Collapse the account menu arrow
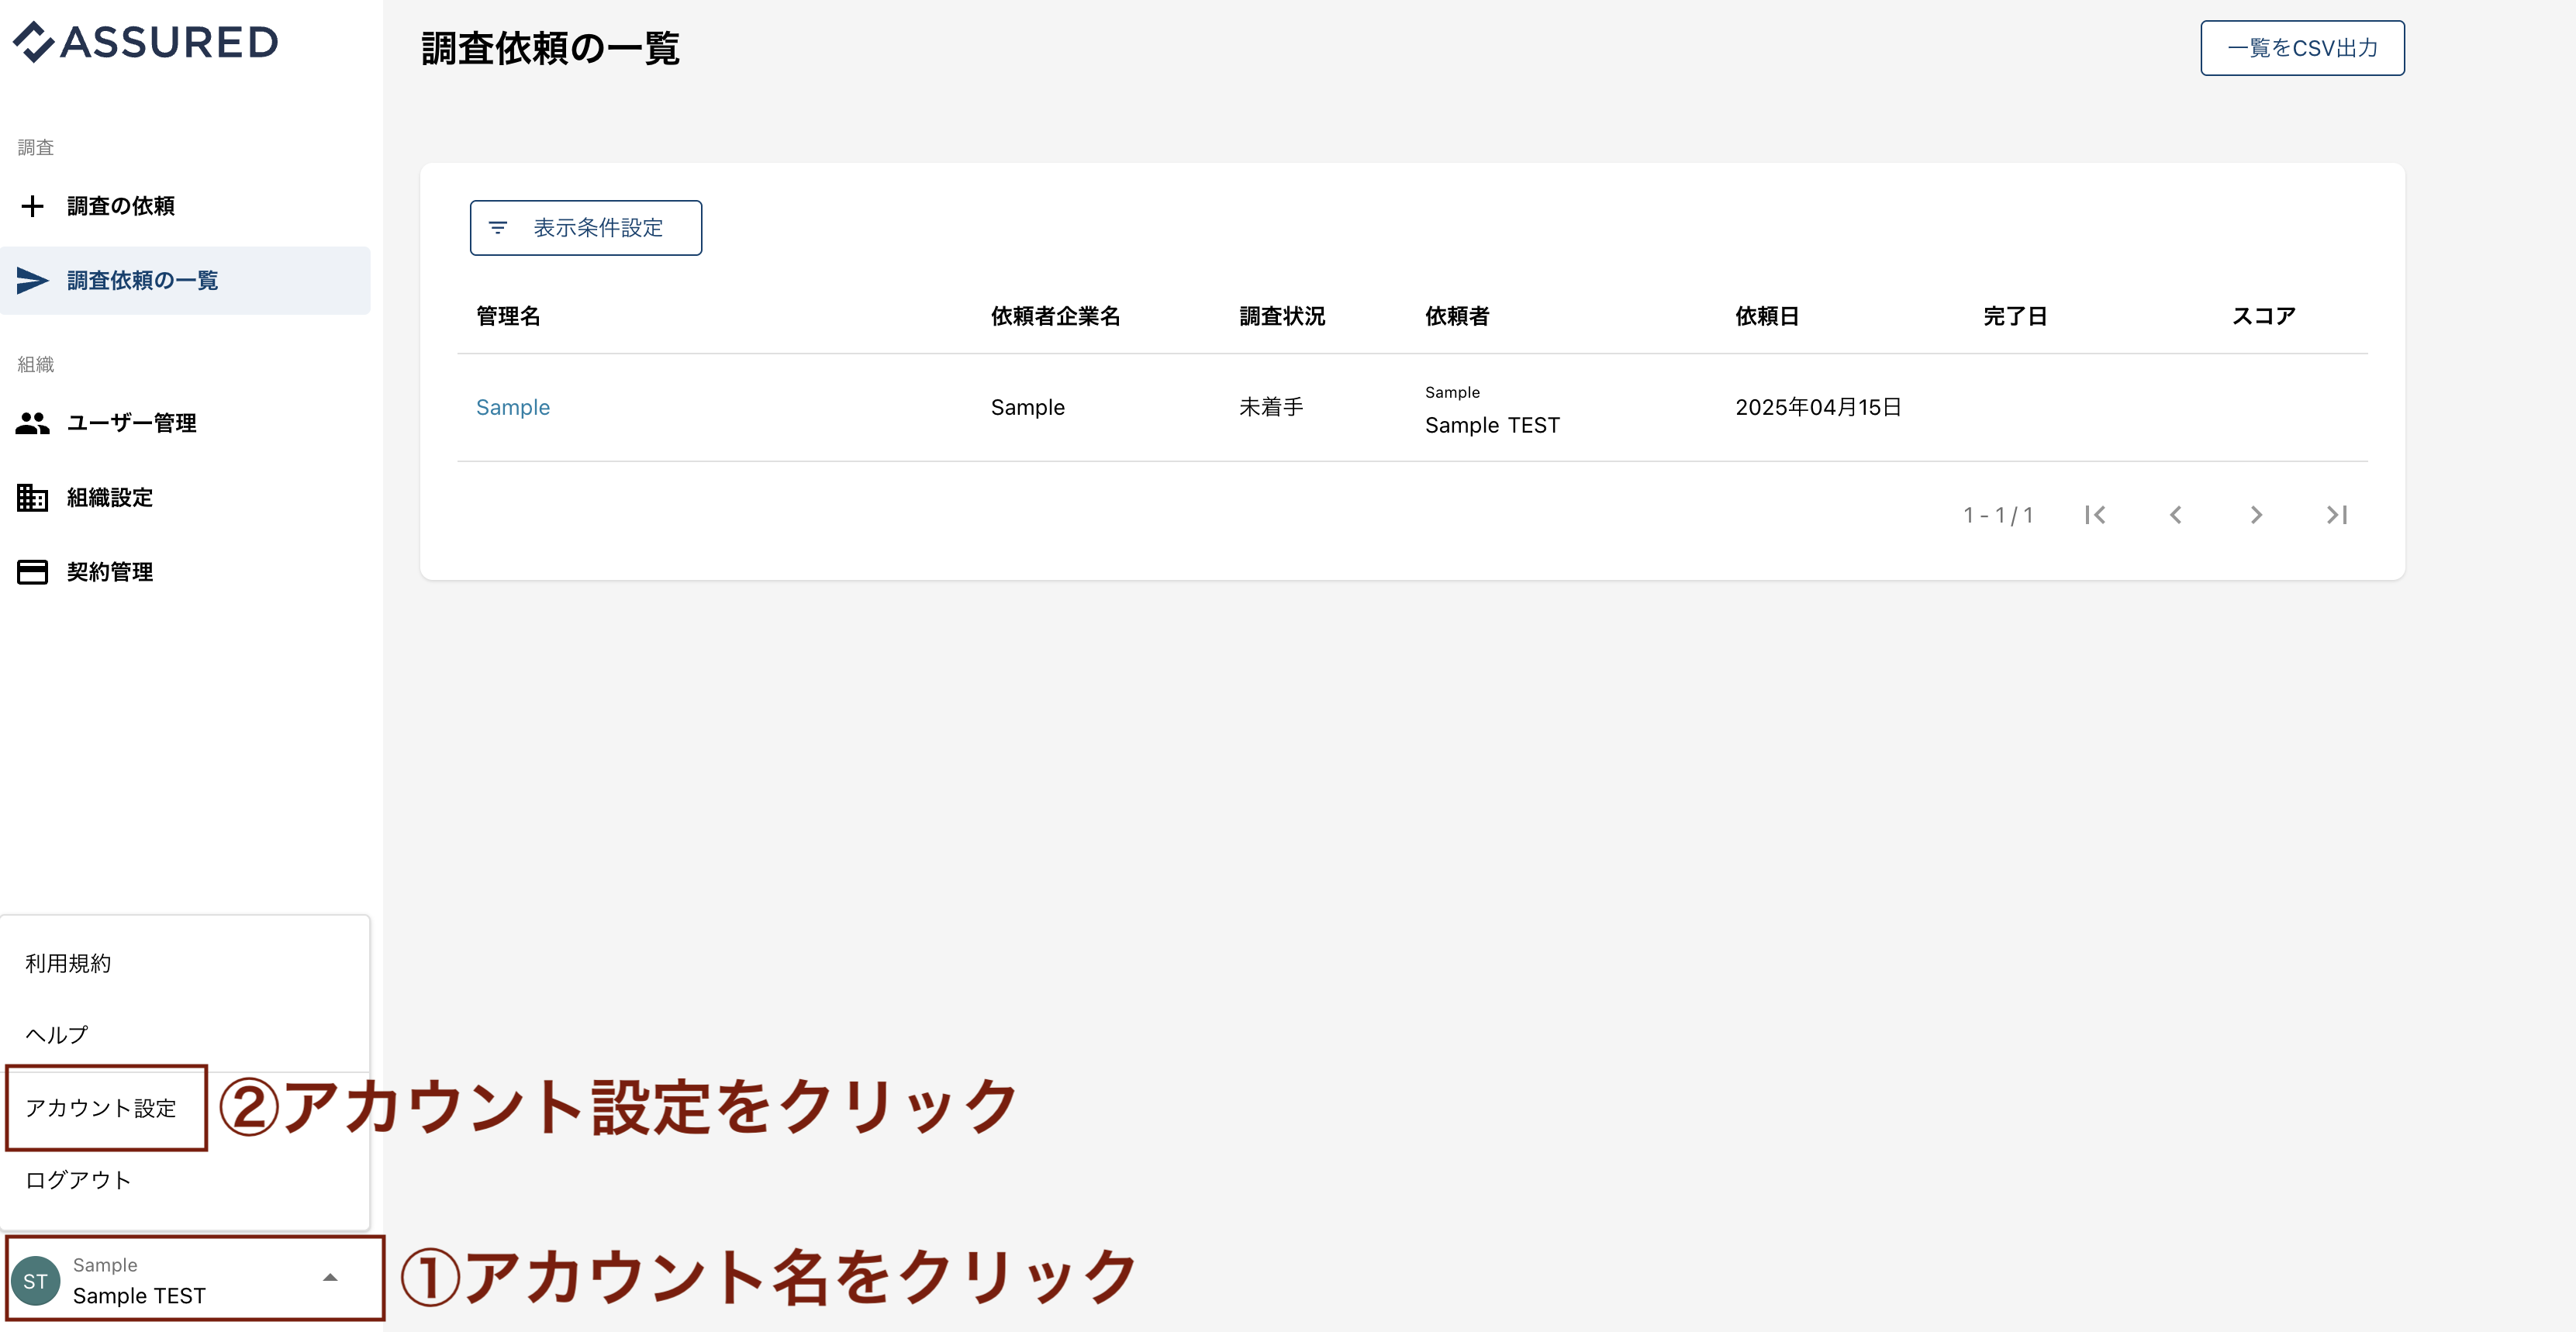 point(330,1278)
